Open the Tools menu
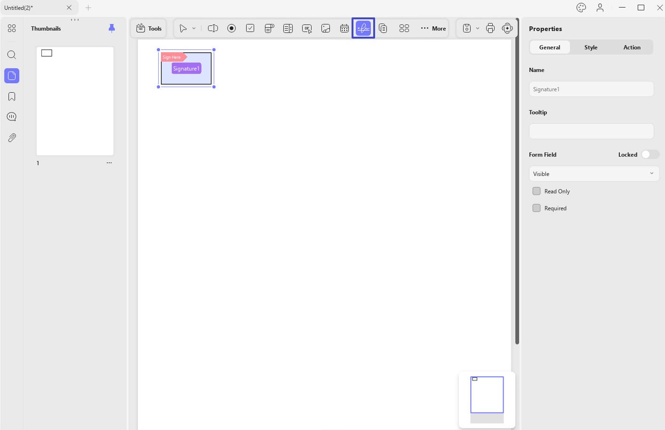 click(x=148, y=28)
